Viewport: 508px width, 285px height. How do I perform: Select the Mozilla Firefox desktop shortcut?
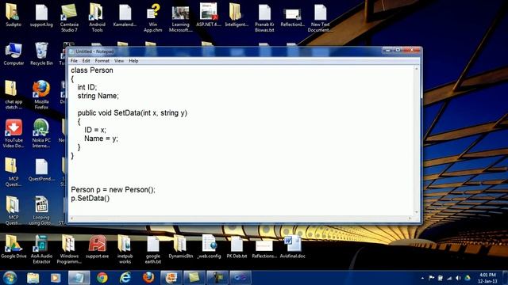pos(41,95)
